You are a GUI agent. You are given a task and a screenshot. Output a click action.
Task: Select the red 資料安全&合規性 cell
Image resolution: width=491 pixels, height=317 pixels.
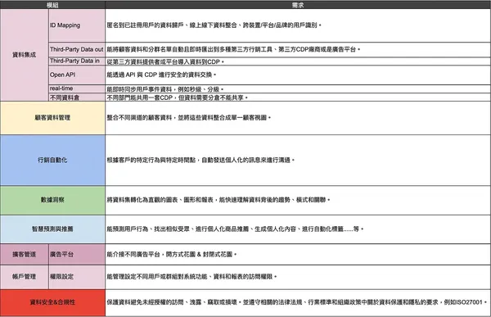tap(52, 302)
